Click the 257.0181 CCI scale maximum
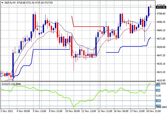Screen dimensions: 167x114 161,83
